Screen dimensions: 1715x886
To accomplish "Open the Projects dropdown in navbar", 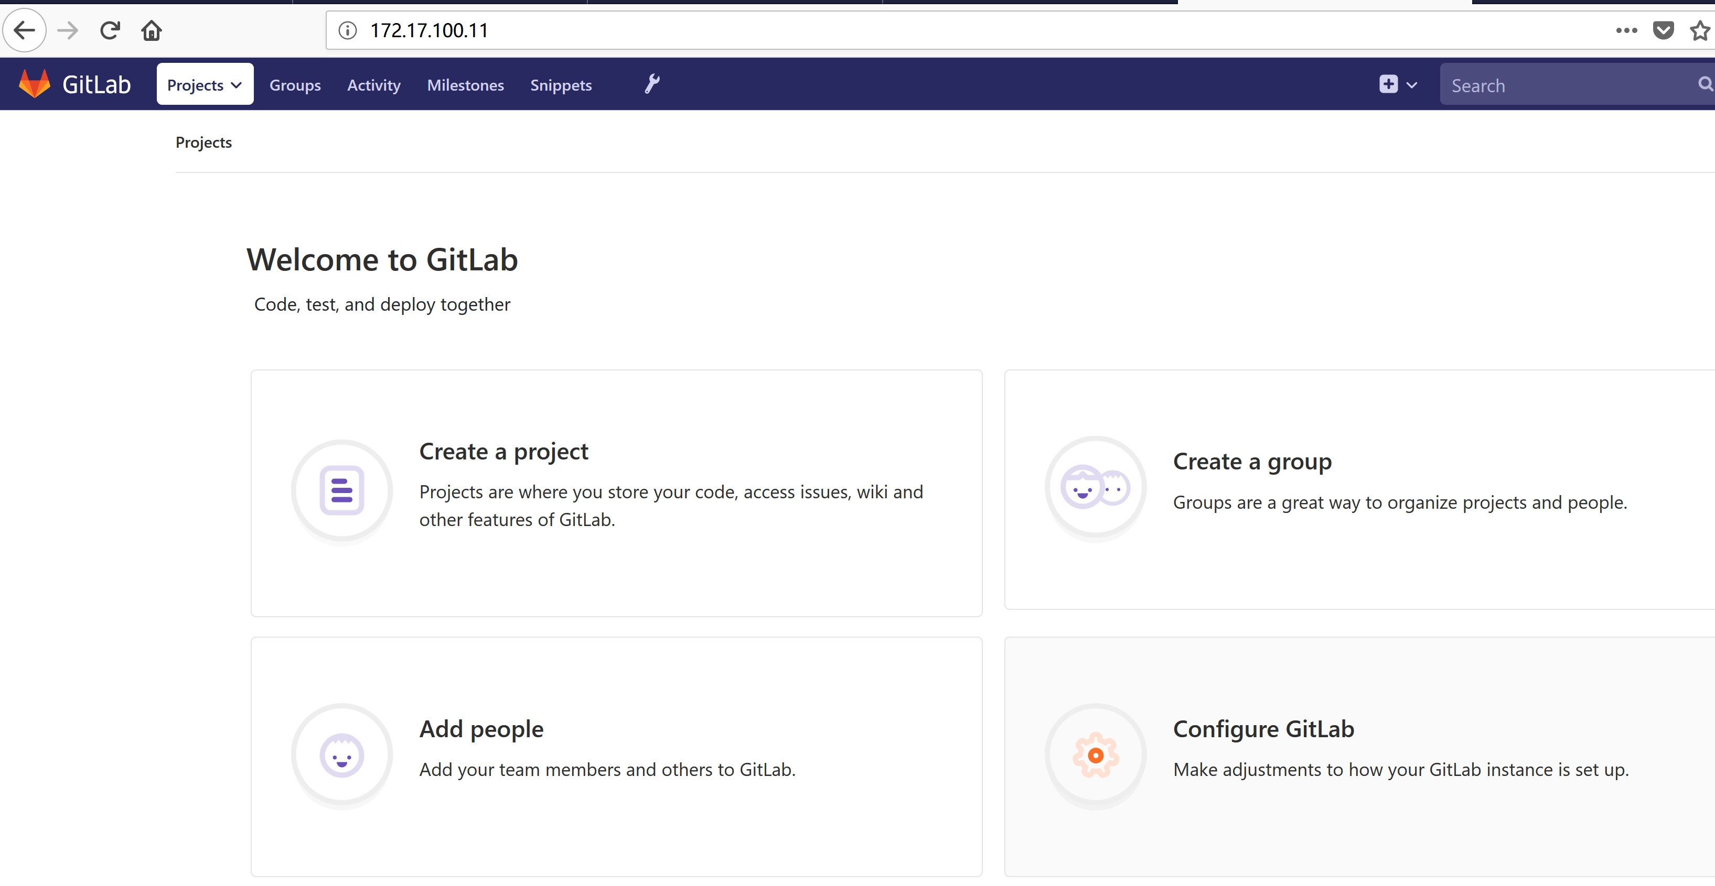I will (205, 84).
